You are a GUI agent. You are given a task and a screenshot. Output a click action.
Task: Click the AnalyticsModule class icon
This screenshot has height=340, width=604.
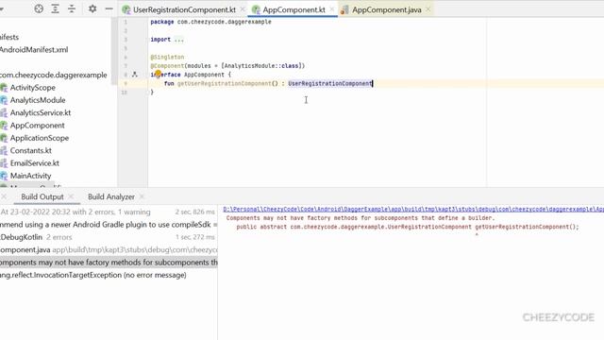[4, 100]
